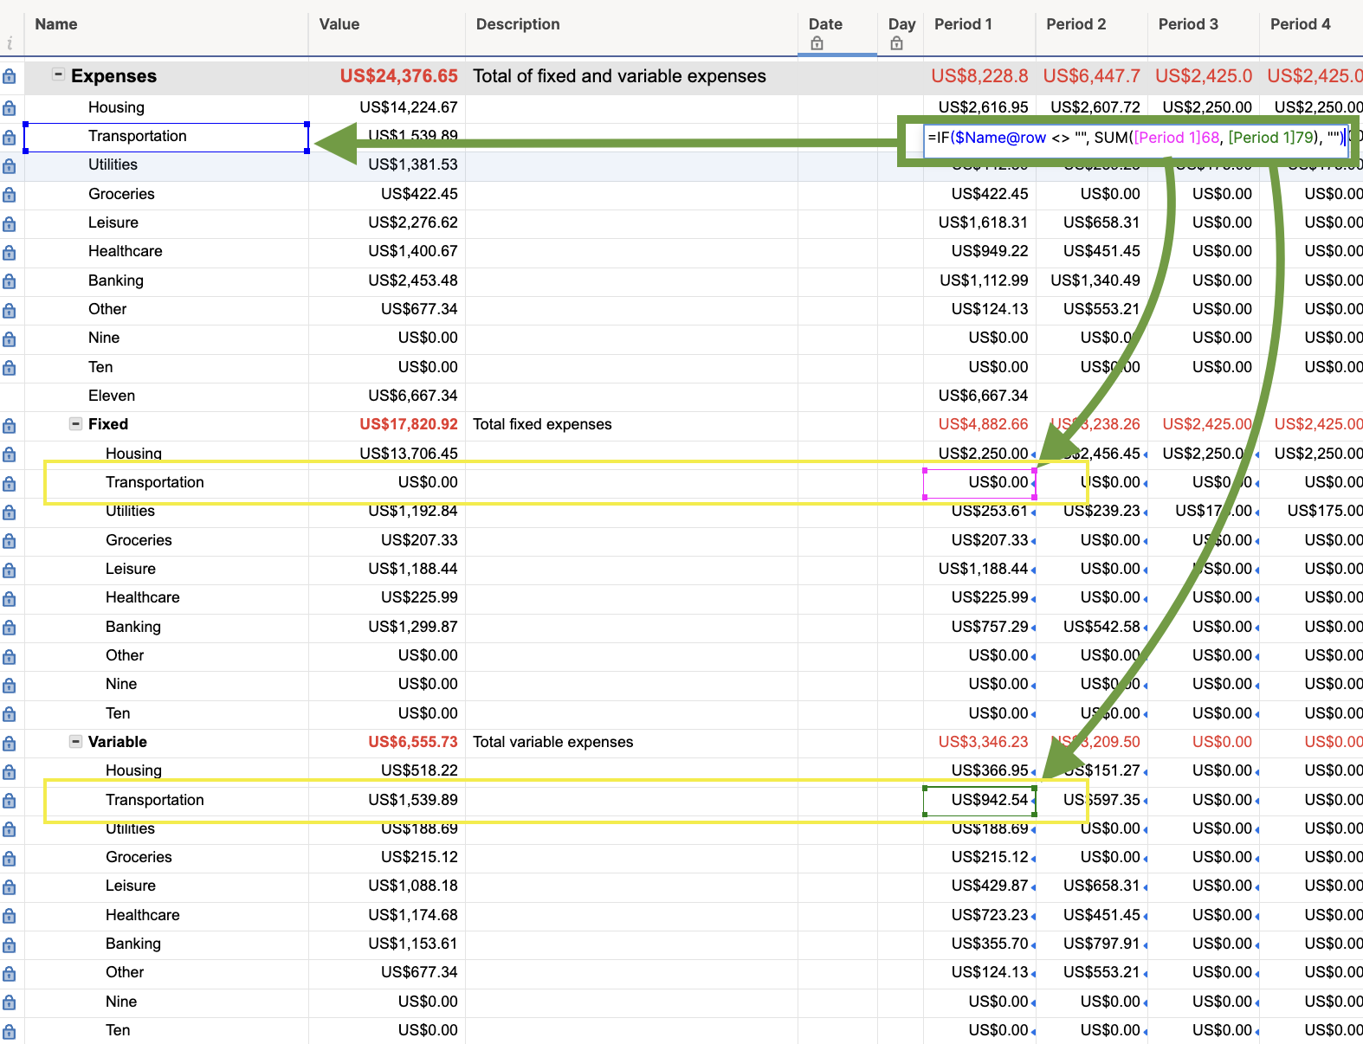1363x1044 pixels.
Task: Select Banking Period 2 cell US$1,340.49
Action: point(1092,280)
